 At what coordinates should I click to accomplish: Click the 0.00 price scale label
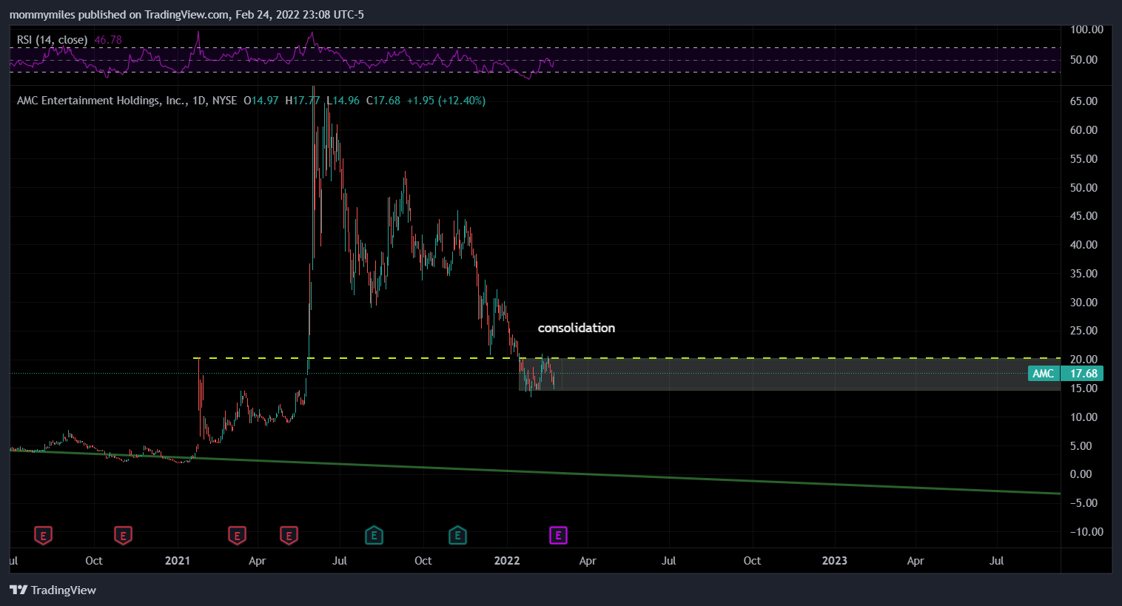(x=1081, y=474)
